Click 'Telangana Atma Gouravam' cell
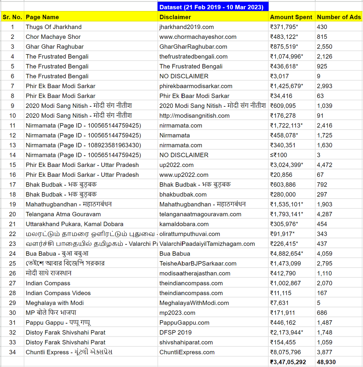 (x=91, y=214)
